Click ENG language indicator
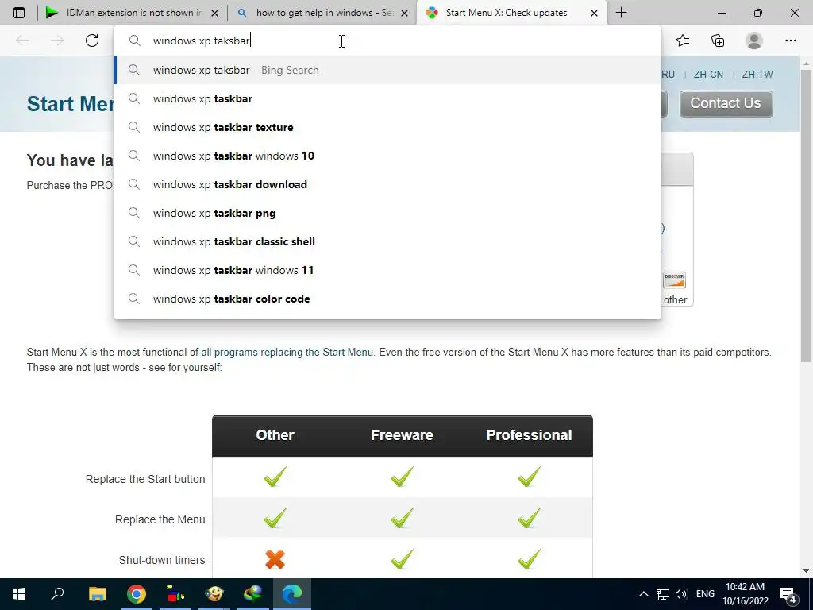Image resolution: width=813 pixels, height=610 pixels. click(705, 594)
